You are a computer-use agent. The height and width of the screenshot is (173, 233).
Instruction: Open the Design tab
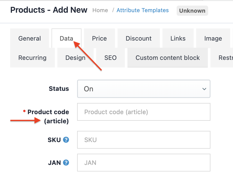pos(75,58)
